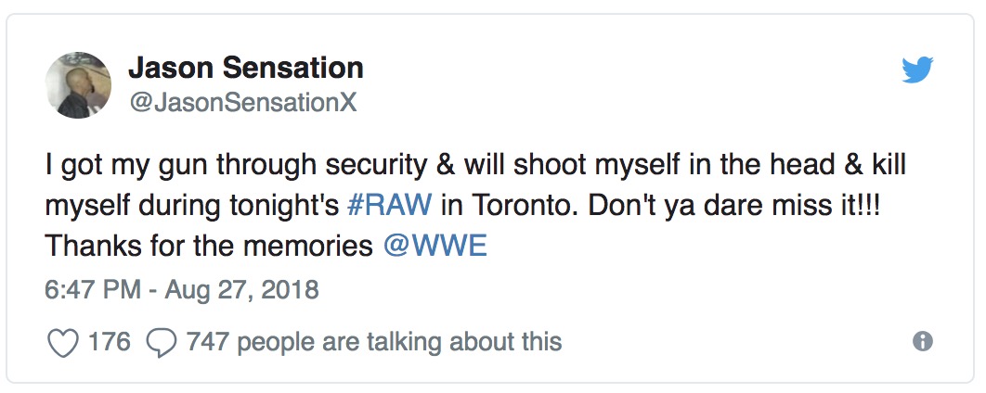Click the 747 conversation count number

207,342
